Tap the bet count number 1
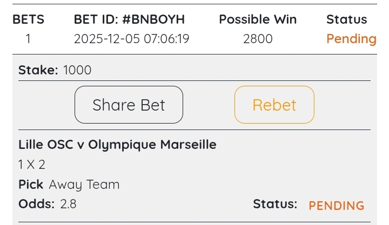The image size is (389, 225). click(28, 39)
